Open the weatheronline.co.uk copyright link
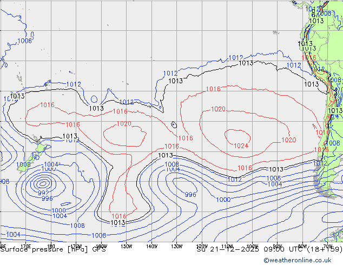 pos(298,260)
